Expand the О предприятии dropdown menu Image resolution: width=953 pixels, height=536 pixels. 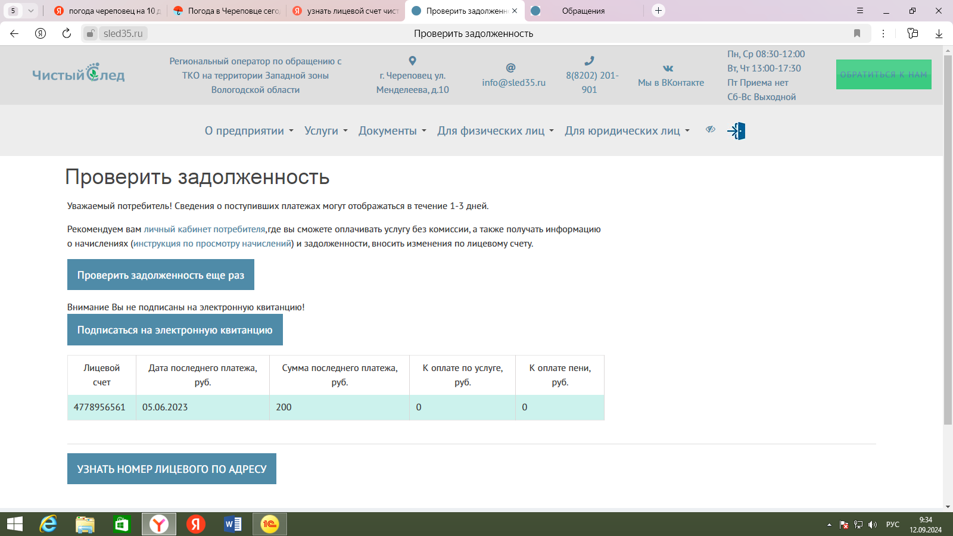[249, 131]
